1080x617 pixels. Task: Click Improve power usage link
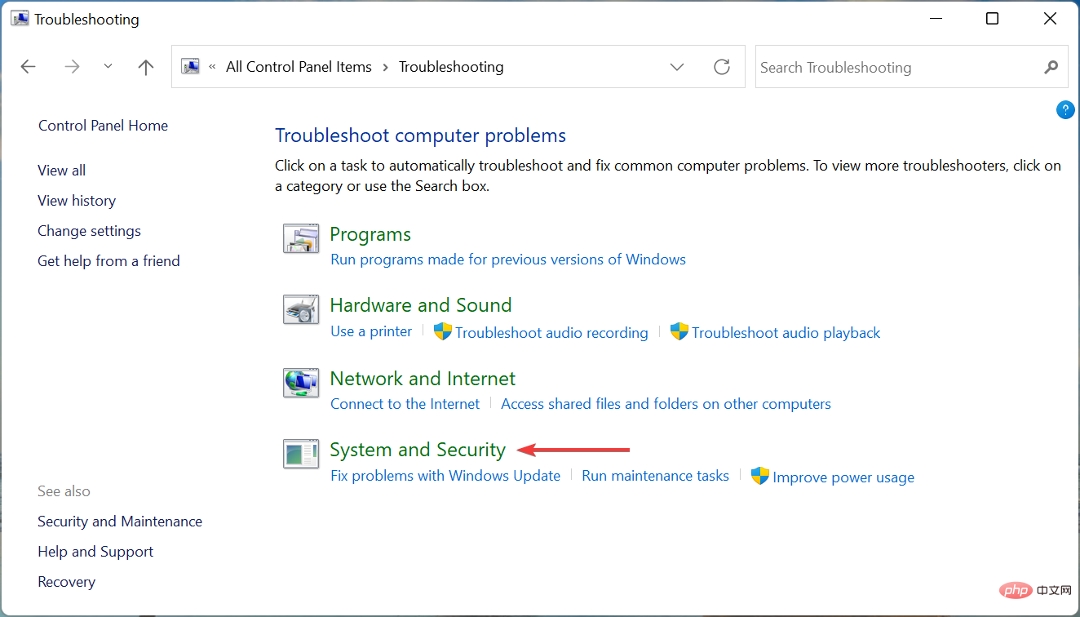pyautogui.click(x=843, y=477)
